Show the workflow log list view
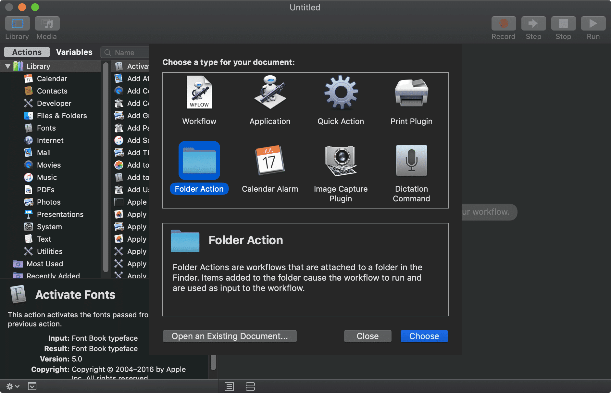This screenshot has width=611, height=393. pos(229,387)
